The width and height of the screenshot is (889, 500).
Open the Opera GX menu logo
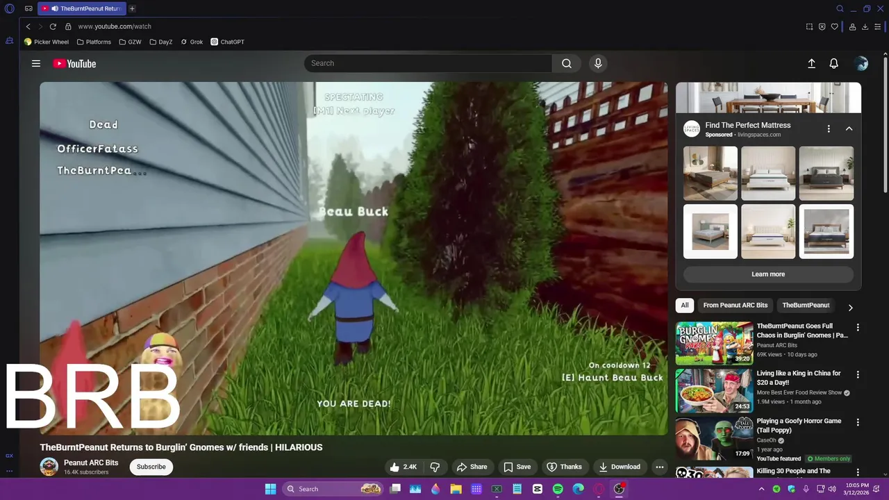click(10, 9)
